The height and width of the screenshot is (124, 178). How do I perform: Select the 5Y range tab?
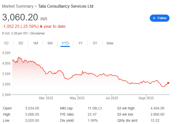pyautogui.click(x=95, y=43)
